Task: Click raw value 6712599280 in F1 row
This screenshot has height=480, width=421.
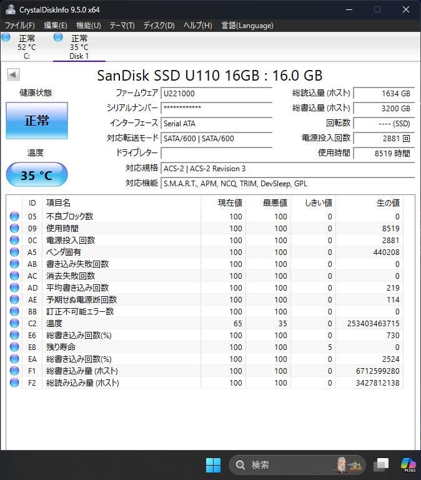Action: pyautogui.click(x=377, y=371)
